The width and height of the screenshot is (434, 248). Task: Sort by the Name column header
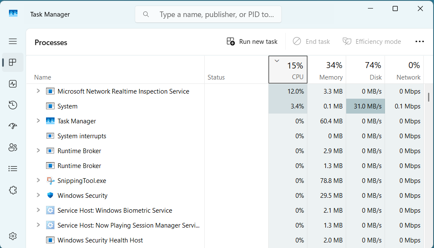pyautogui.click(x=116, y=70)
